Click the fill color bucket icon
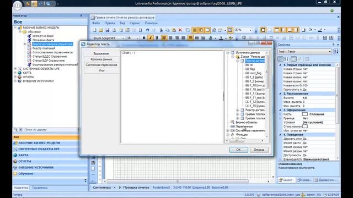 point(311,30)
